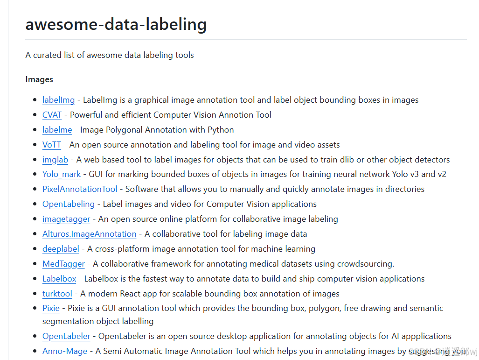Open the labelImg link

point(58,100)
